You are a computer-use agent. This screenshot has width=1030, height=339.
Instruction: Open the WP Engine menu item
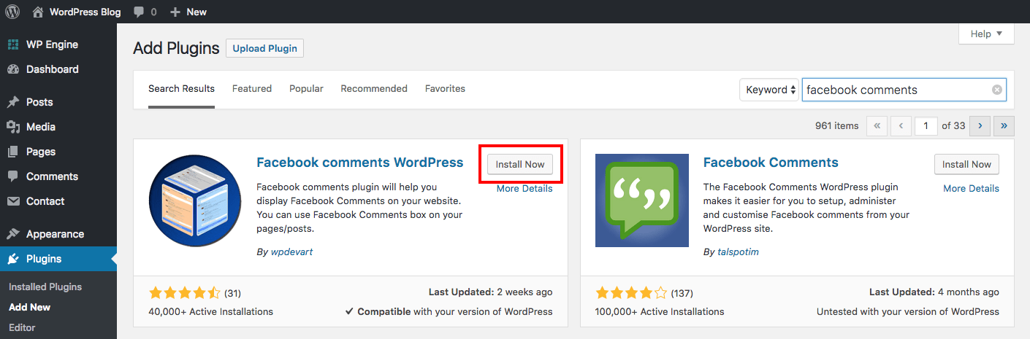(x=58, y=44)
